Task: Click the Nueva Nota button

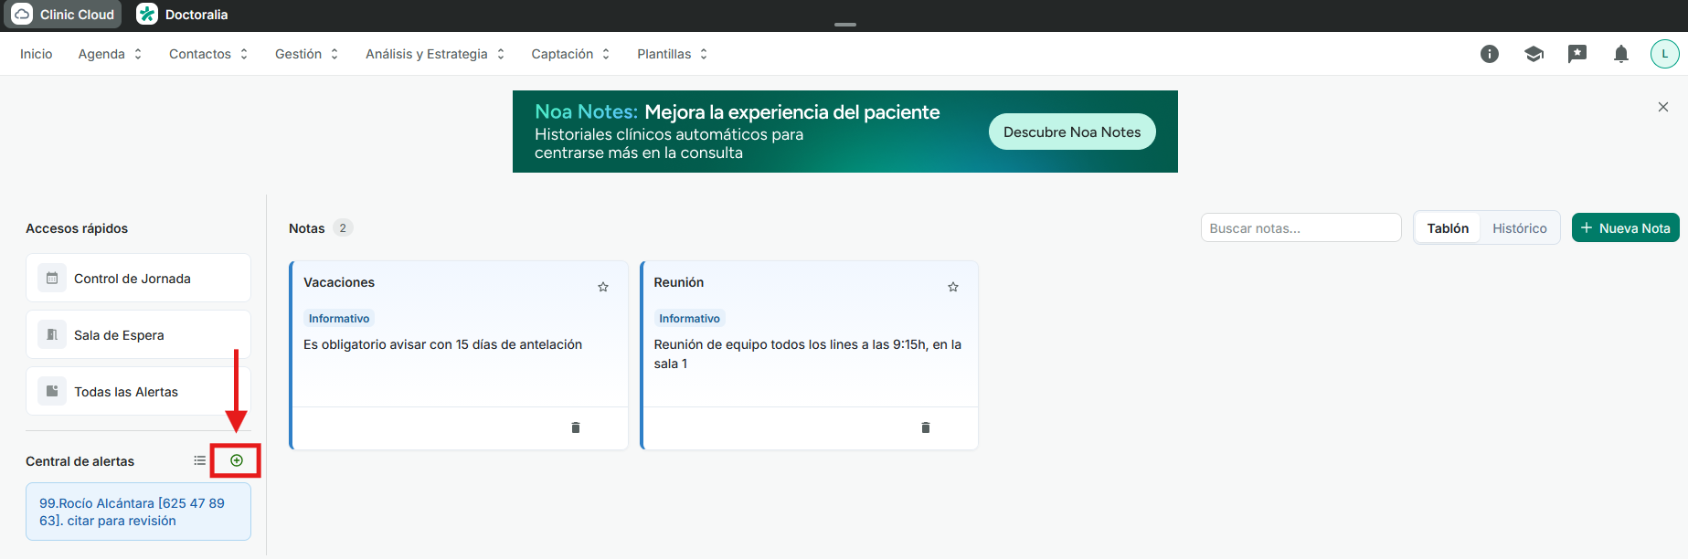Action: tap(1626, 228)
